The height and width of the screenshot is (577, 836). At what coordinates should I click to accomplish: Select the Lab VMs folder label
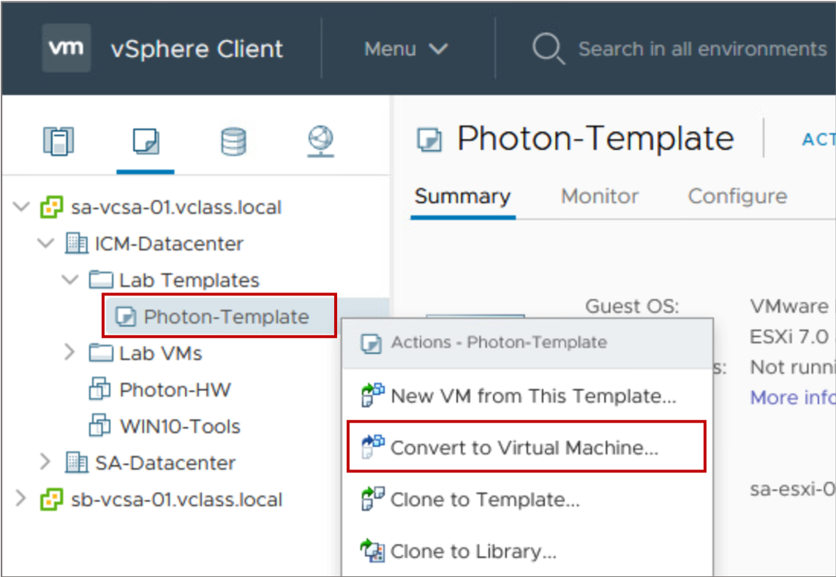[x=160, y=353]
